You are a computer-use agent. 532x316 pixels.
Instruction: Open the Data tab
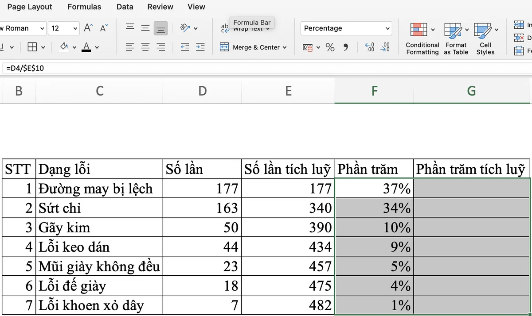click(x=125, y=7)
